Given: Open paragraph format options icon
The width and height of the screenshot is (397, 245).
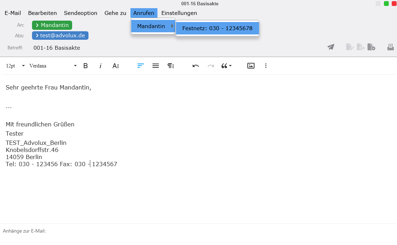Looking at the screenshot, I should [171, 66].
